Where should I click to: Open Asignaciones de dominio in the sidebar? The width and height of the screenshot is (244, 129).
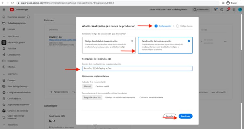(18, 105)
